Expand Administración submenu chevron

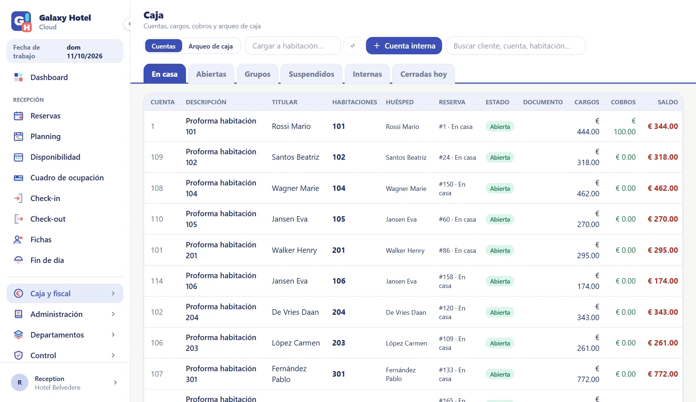(113, 314)
